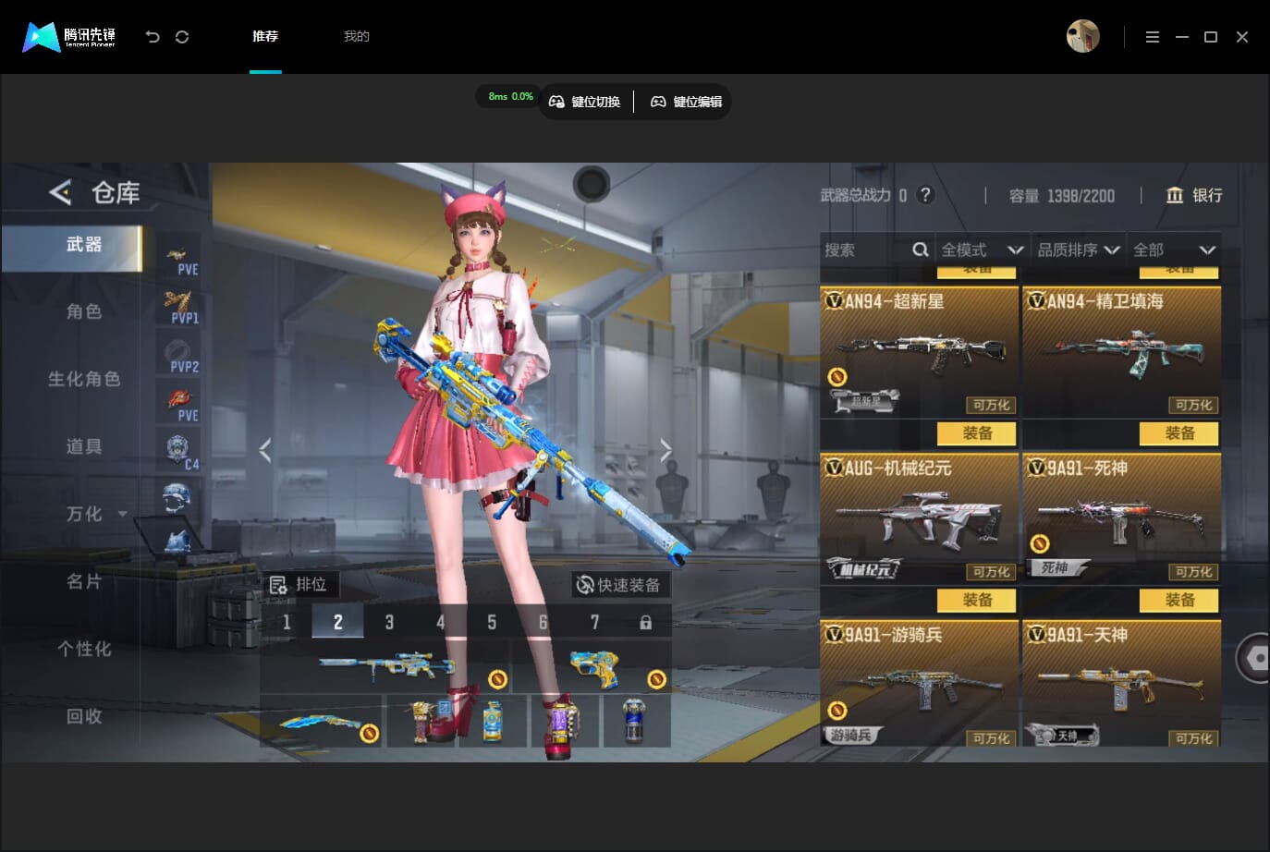Select the yellow-blue bottle grenade slot
The height and width of the screenshot is (852, 1270).
[x=494, y=722]
